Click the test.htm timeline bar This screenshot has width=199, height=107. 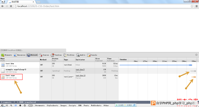(156, 65)
